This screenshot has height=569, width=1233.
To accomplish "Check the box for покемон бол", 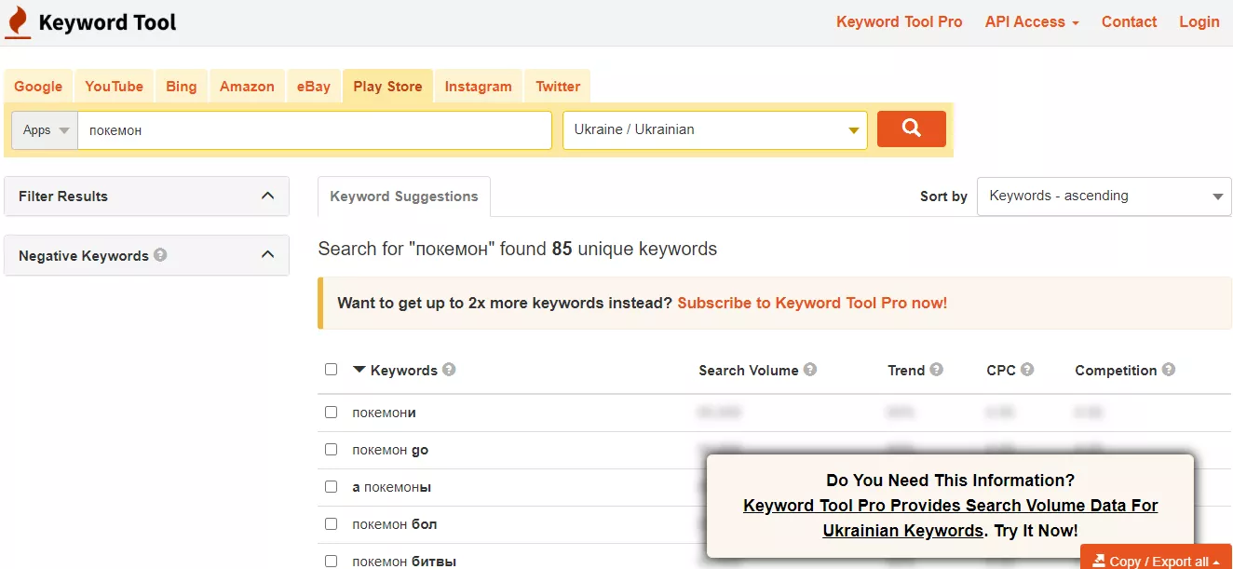I will tap(331, 523).
